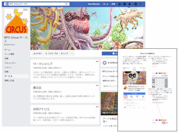The width and height of the screenshot is (179, 132).
Task: Click the previous arrow on cover photo
Action: 33,30
